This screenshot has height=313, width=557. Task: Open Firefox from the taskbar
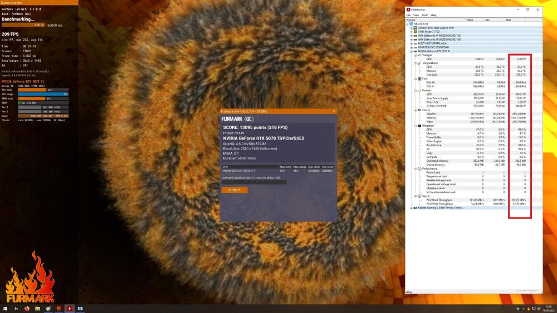pos(27,308)
